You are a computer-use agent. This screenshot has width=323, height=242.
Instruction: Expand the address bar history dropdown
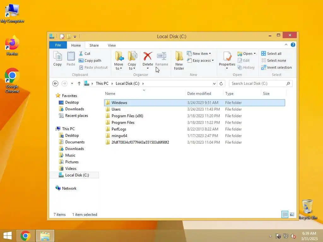click(214, 84)
